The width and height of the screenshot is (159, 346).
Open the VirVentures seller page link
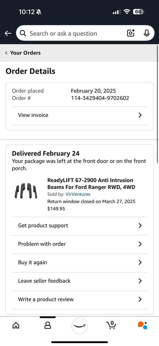[x=78, y=194]
